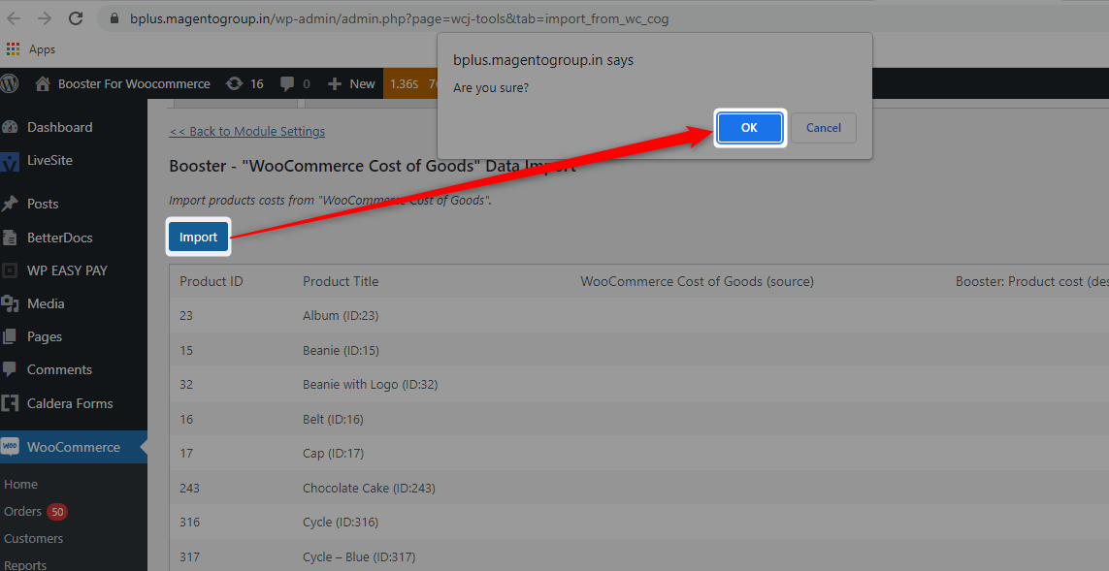Click the Belt (ID:16) product title

(x=333, y=419)
